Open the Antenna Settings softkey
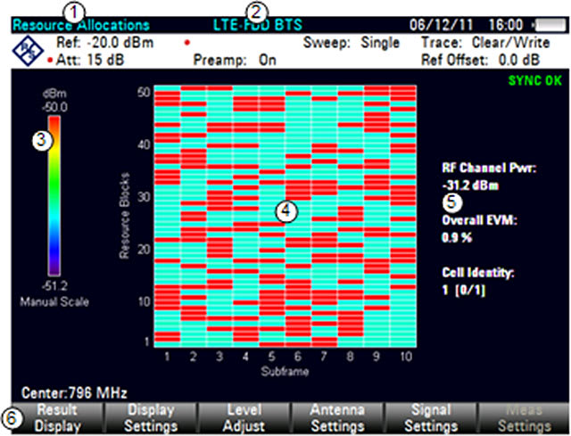The height and width of the screenshot is (436, 571). click(337, 418)
